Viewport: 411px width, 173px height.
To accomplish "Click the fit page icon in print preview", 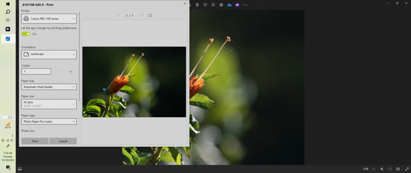I will [x=150, y=15].
